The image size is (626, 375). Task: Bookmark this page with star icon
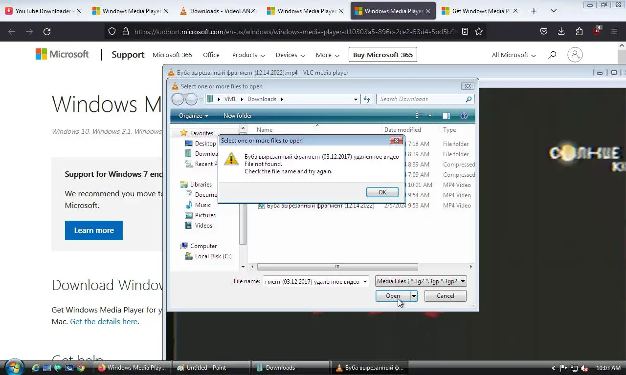[479, 31]
